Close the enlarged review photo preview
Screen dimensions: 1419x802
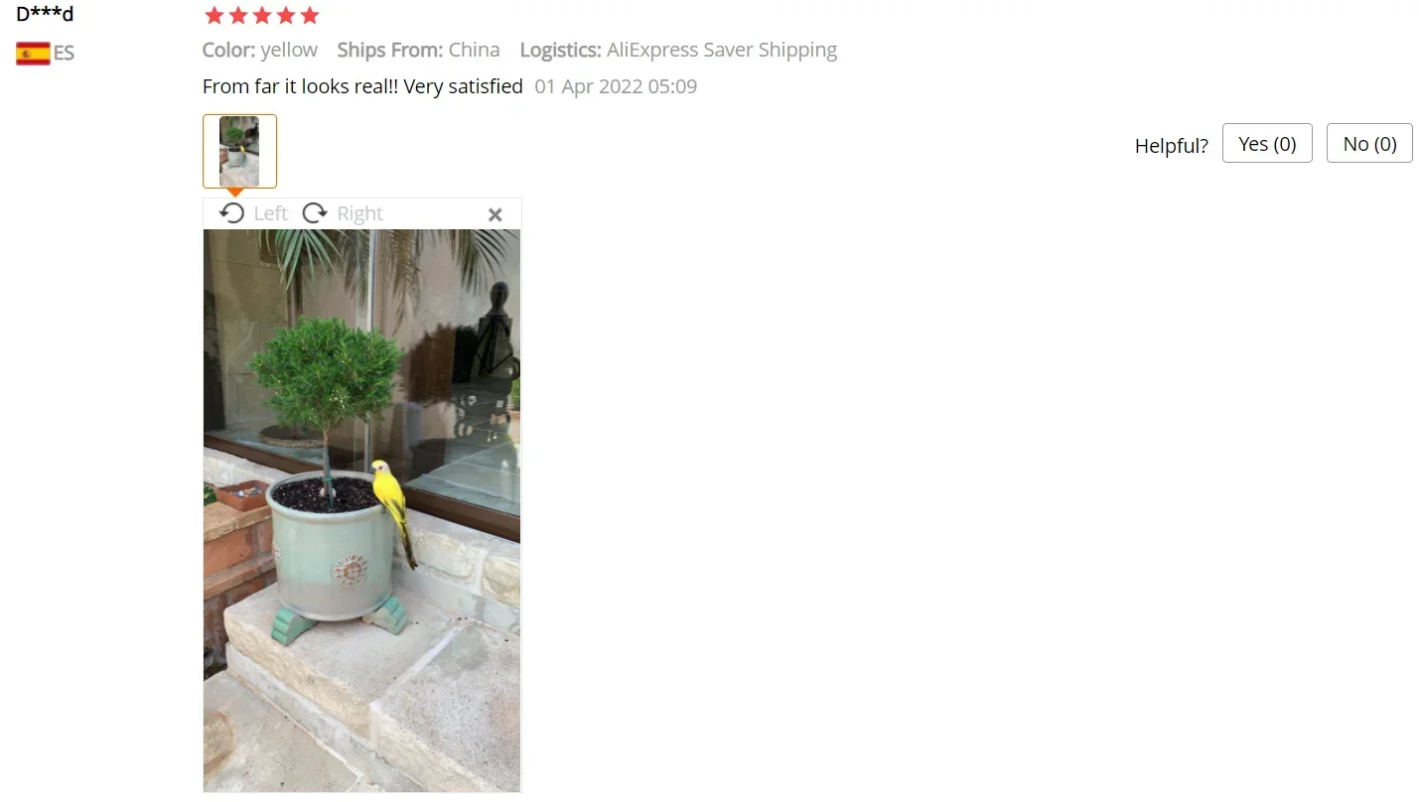[x=496, y=214]
